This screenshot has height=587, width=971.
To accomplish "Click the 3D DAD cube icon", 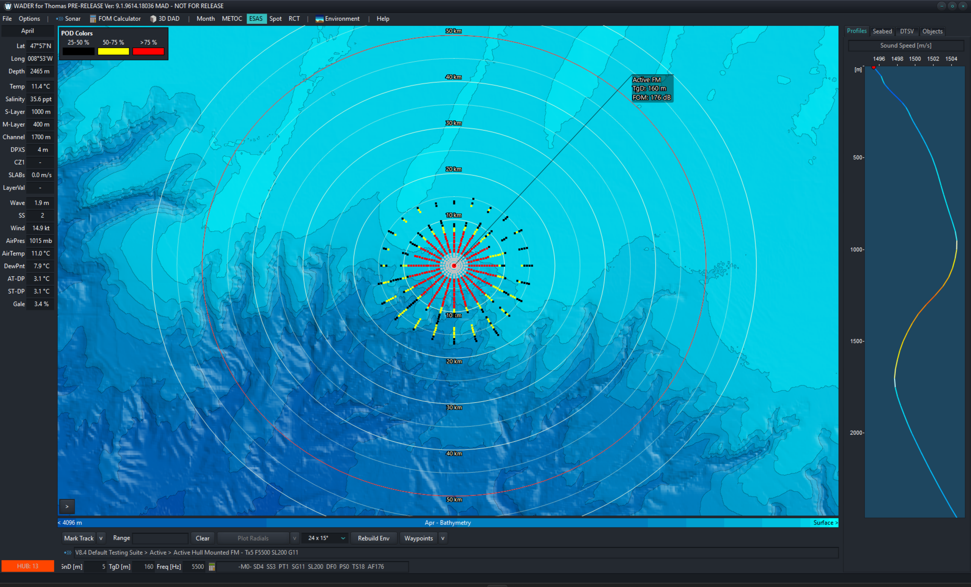I will click(x=153, y=19).
